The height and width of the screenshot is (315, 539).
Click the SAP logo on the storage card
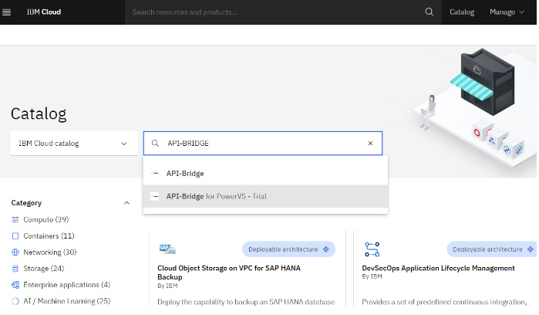[167, 249]
